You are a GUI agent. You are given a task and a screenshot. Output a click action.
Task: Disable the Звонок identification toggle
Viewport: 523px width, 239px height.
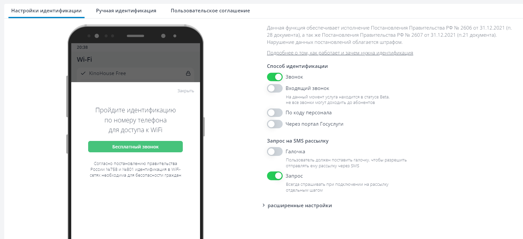[x=275, y=77]
